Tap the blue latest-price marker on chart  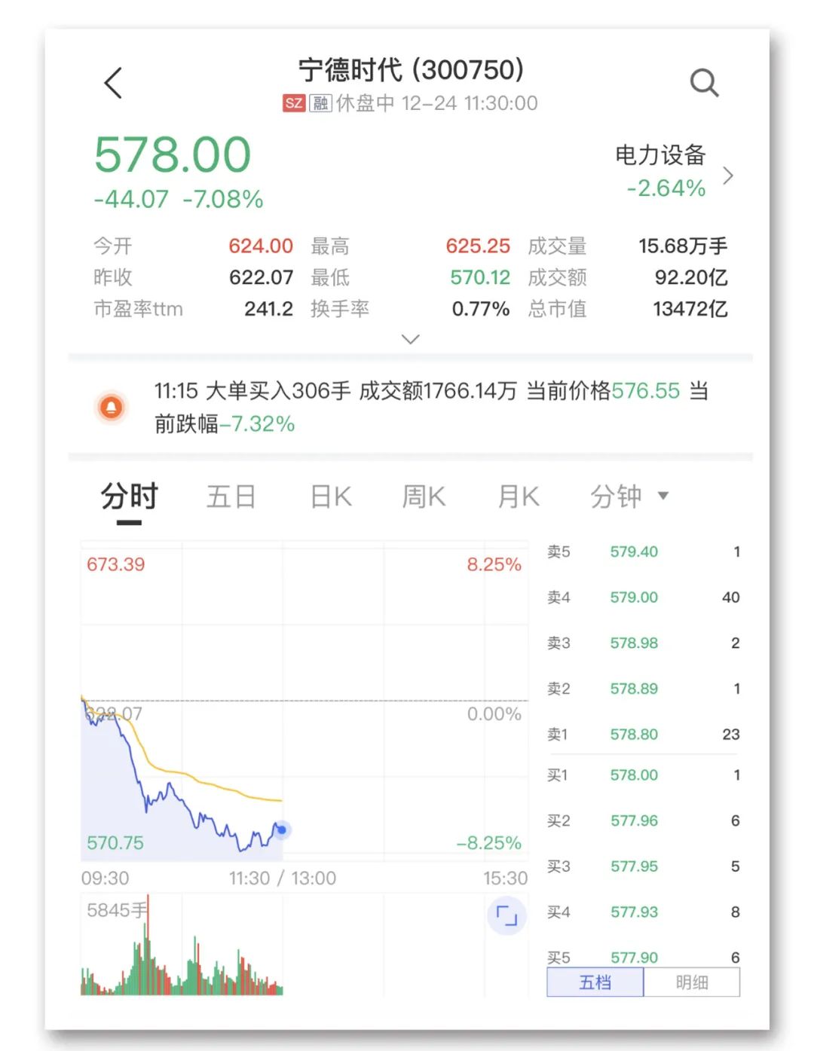tap(281, 830)
